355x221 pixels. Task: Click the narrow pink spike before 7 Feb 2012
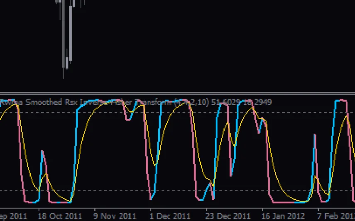tap(315, 137)
